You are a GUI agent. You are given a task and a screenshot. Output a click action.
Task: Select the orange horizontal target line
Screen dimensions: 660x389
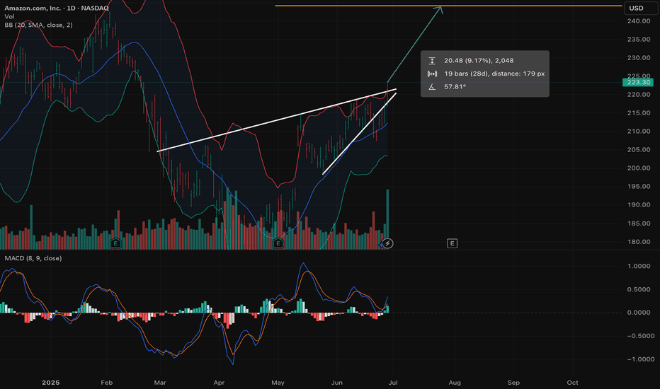click(448, 6)
